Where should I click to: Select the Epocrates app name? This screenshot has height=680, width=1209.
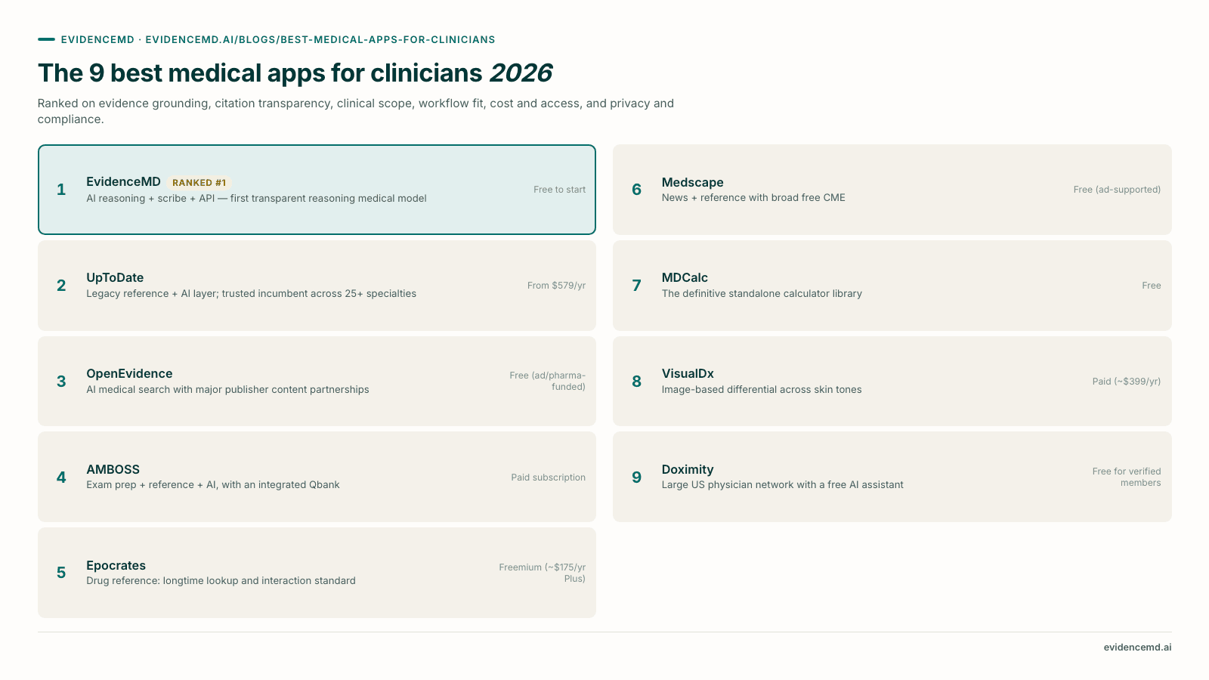tap(116, 565)
